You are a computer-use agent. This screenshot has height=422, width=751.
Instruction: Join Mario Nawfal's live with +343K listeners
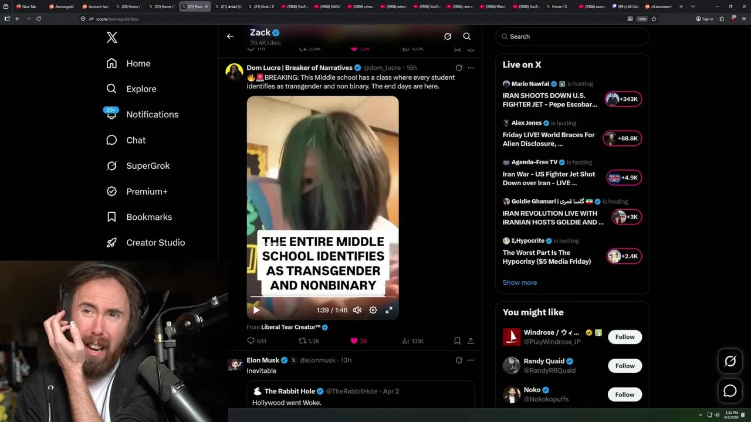pyautogui.click(x=624, y=99)
